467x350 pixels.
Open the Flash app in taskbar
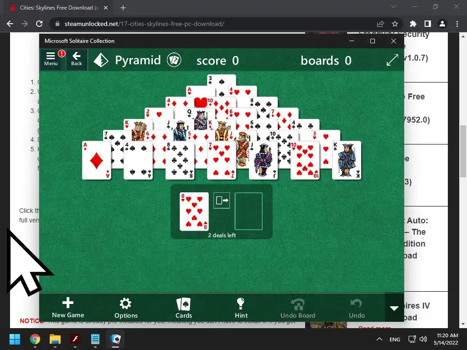(x=75, y=339)
